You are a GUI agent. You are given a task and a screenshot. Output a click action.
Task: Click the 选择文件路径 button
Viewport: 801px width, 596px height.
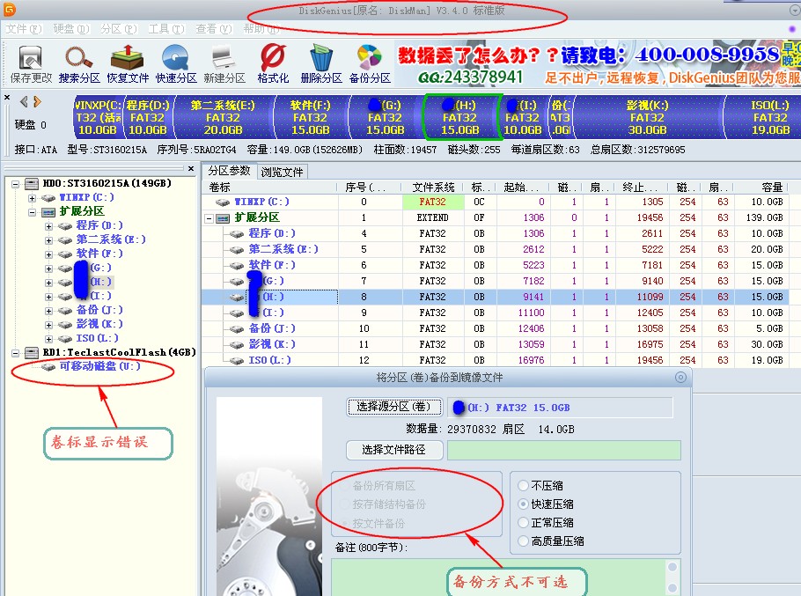(393, 450)
